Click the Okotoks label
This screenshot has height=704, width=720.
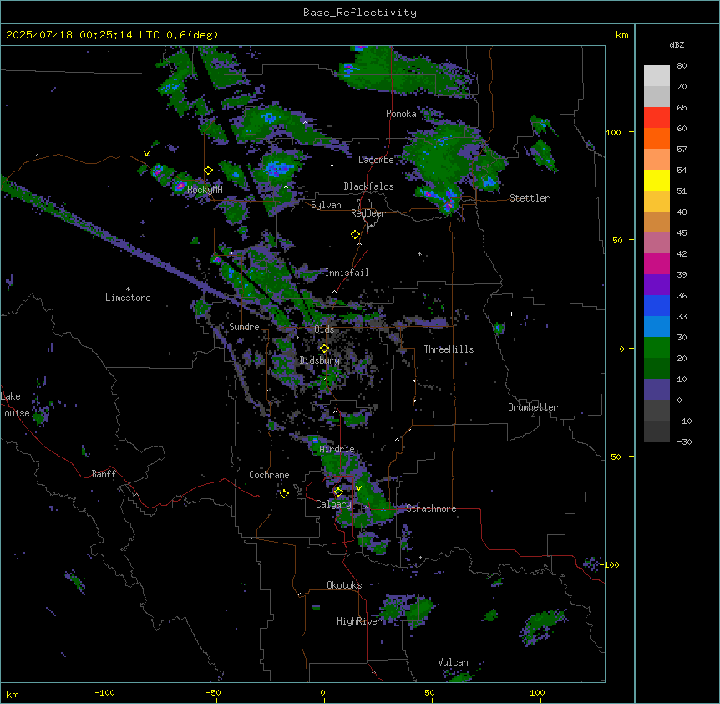click(344, 585)
